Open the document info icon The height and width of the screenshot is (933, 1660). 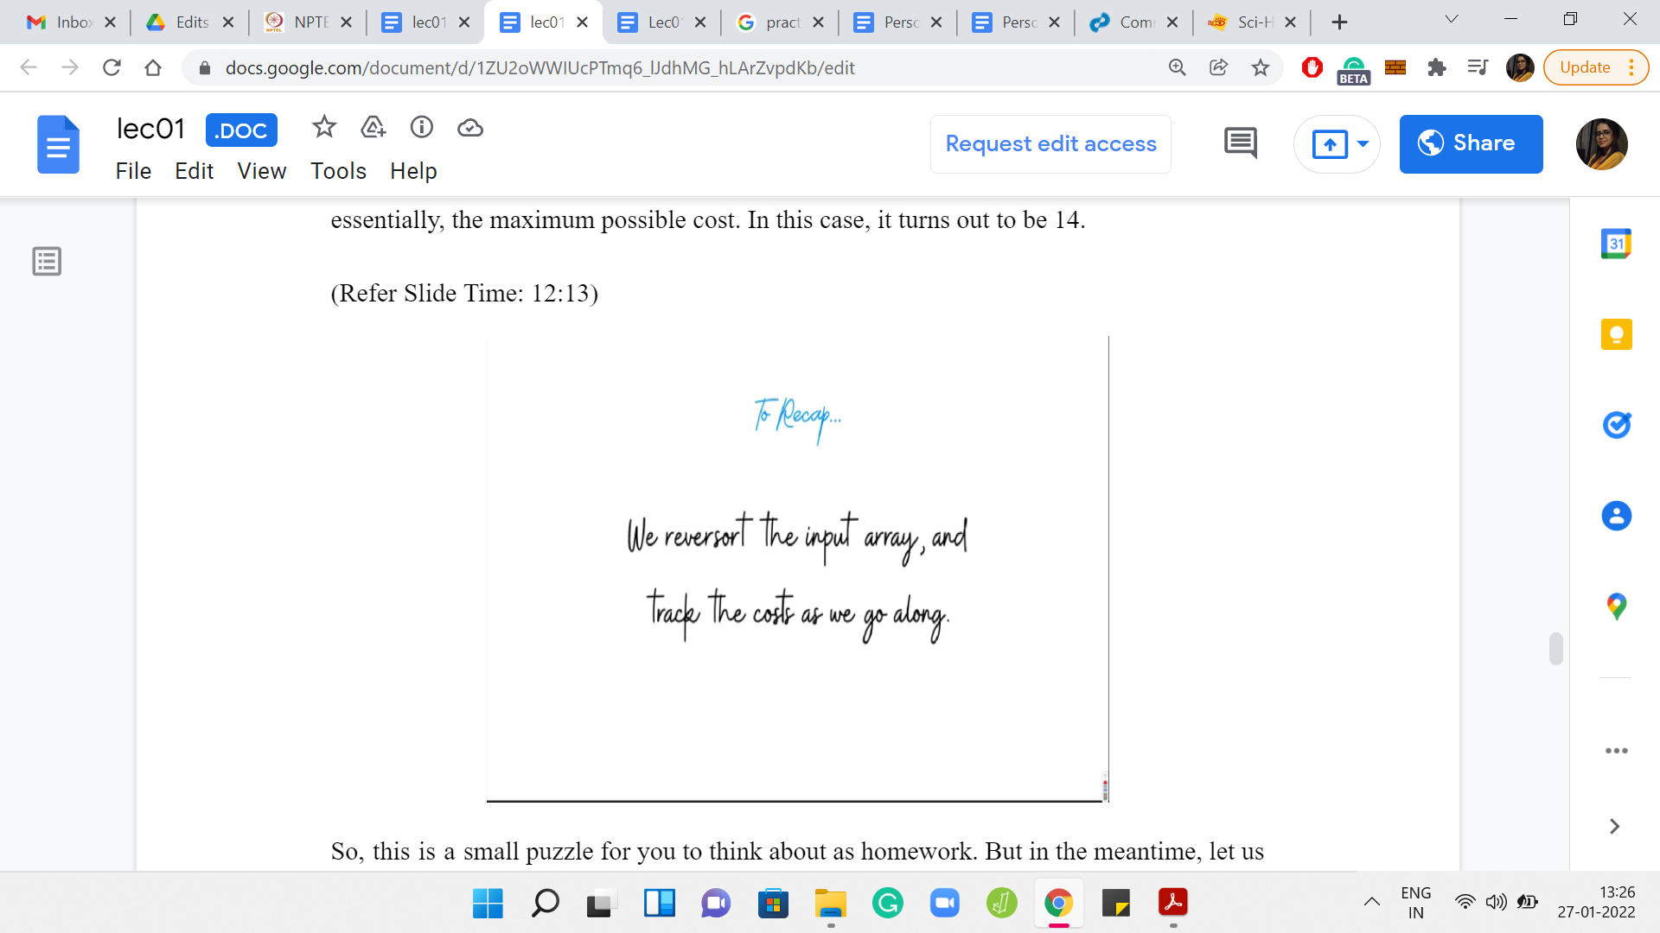(x=421, y=128)
